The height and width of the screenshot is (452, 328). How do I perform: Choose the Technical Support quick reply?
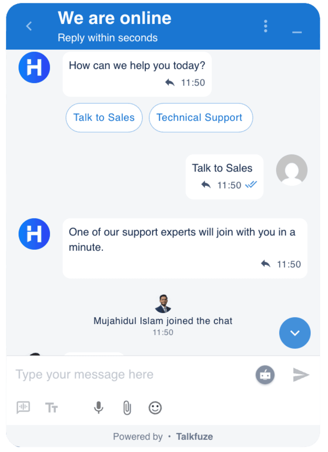tap(201, 118)
